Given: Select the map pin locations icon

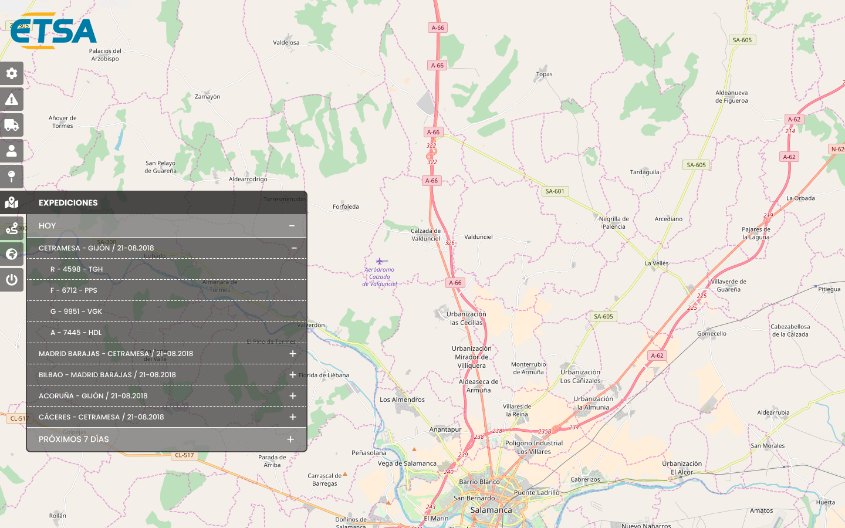Looking at the screenshot, I should click(x=12, y=177).
